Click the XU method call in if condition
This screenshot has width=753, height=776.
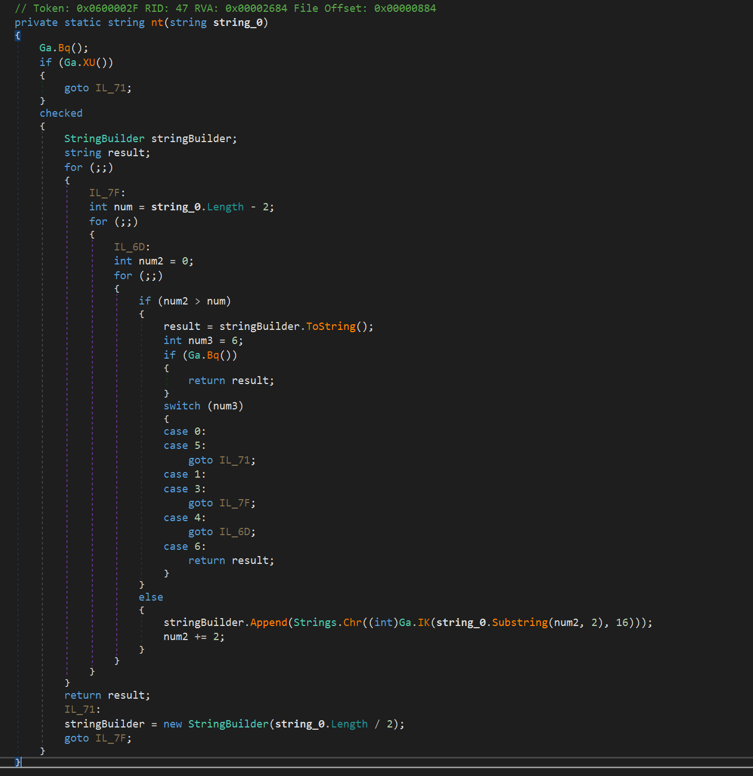89,63
